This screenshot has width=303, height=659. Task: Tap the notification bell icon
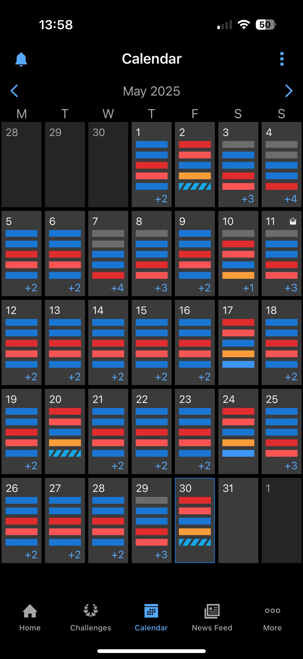[x=21, y=59]
